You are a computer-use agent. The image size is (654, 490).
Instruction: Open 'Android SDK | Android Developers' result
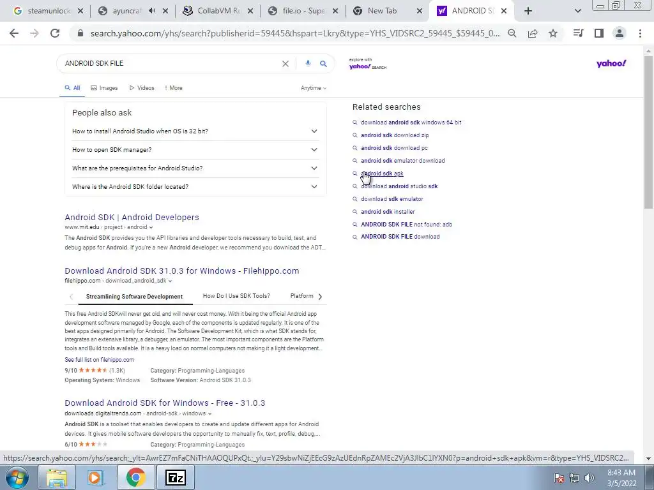(132, 217)
